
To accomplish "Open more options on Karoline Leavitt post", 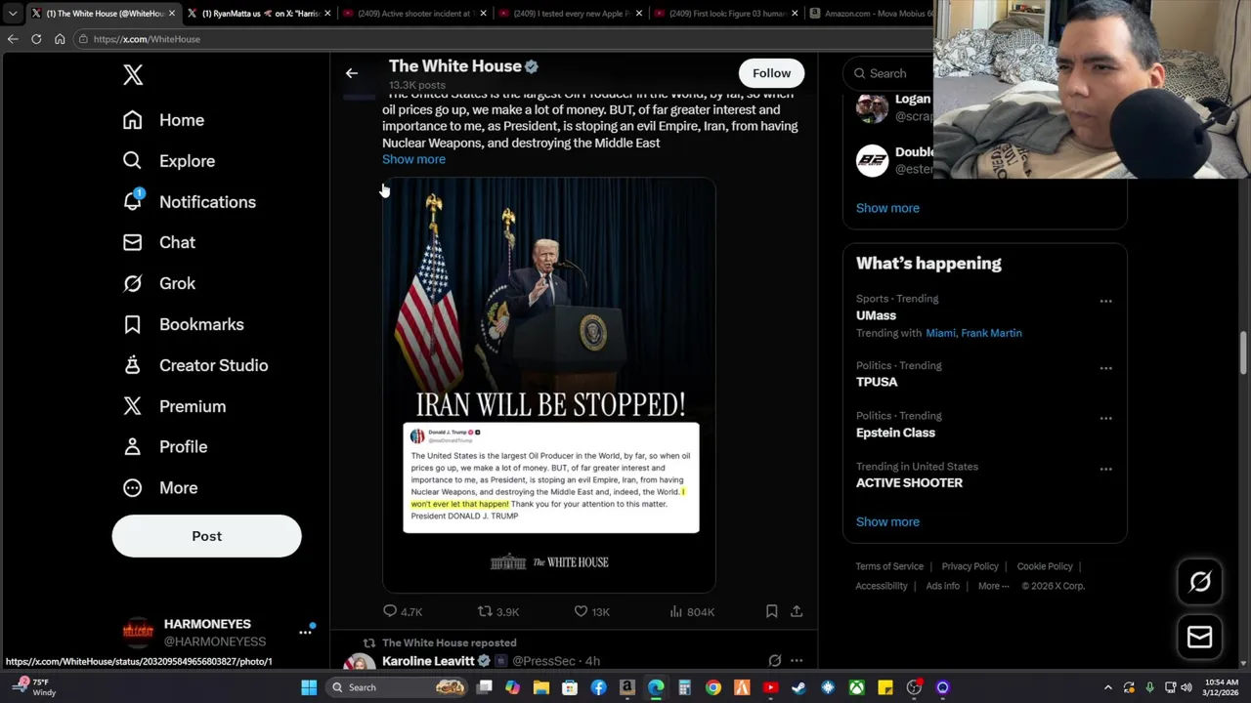I will click(x=797, y=661).
